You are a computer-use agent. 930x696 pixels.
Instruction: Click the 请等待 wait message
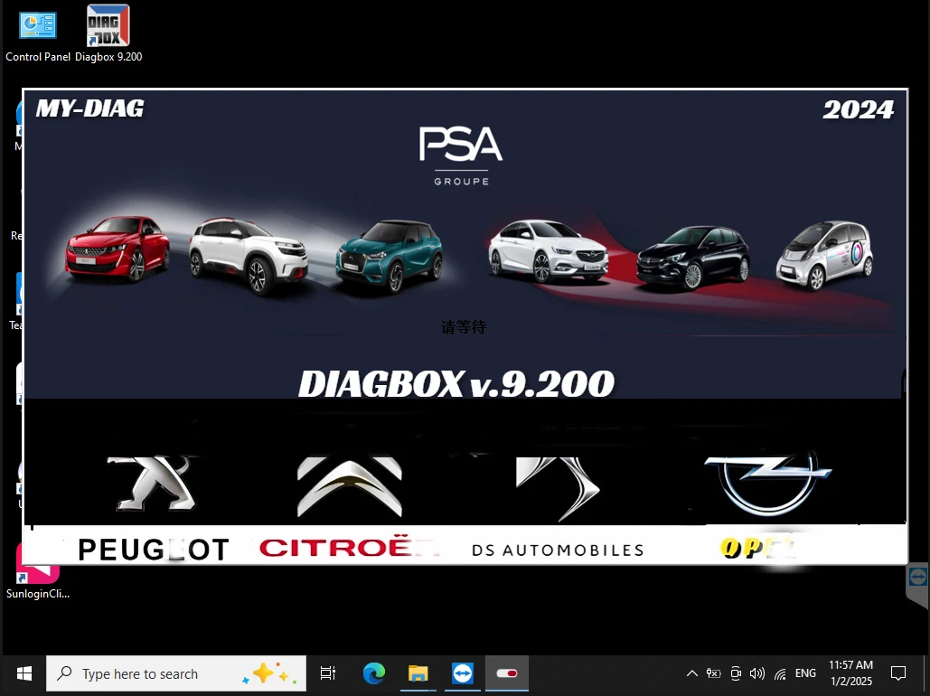(464, 327)
